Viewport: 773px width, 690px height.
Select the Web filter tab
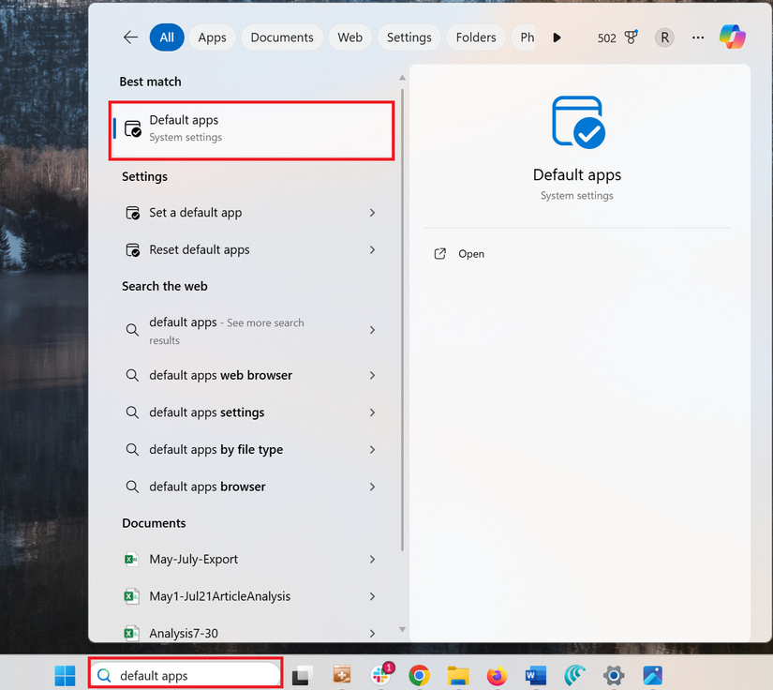349,37
